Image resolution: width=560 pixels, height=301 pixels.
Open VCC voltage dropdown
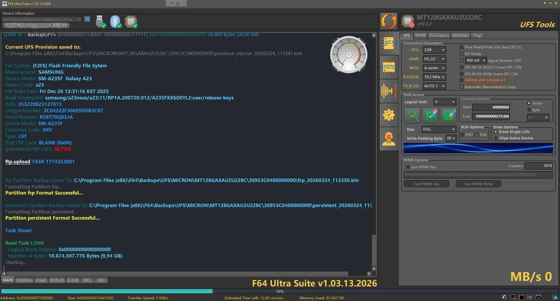pos(434,50)
